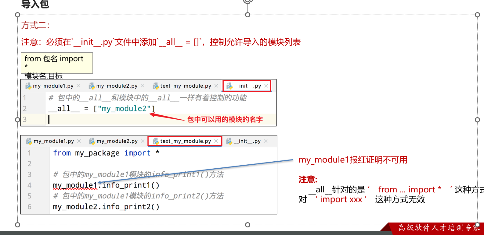Viewport: 484px width, 235px height.
Task: Click Python file icon of text_my_module.py tab in lower code screenshot
Action: click(156, 141)
